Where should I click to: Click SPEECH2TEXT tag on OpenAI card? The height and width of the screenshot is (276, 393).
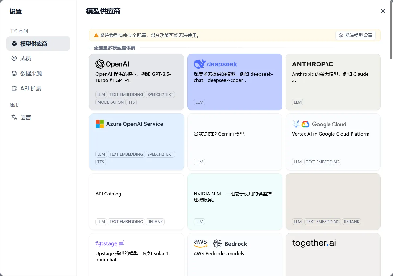160,94
